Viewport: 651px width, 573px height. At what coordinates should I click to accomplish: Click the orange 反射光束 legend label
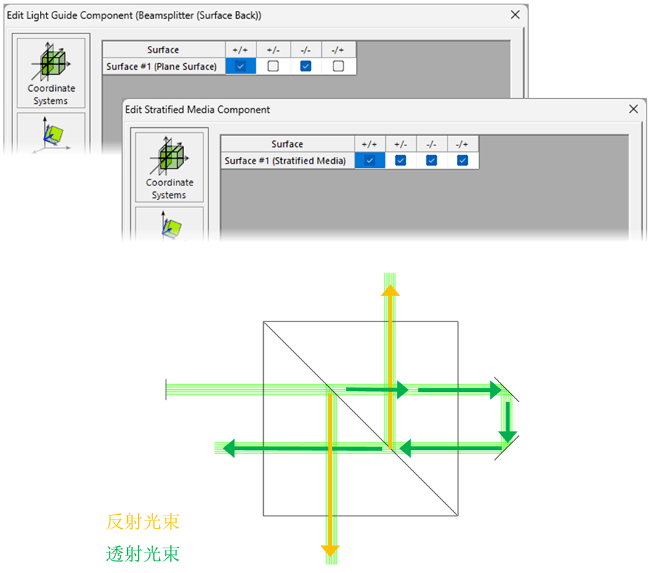click(x=142, y=521)
